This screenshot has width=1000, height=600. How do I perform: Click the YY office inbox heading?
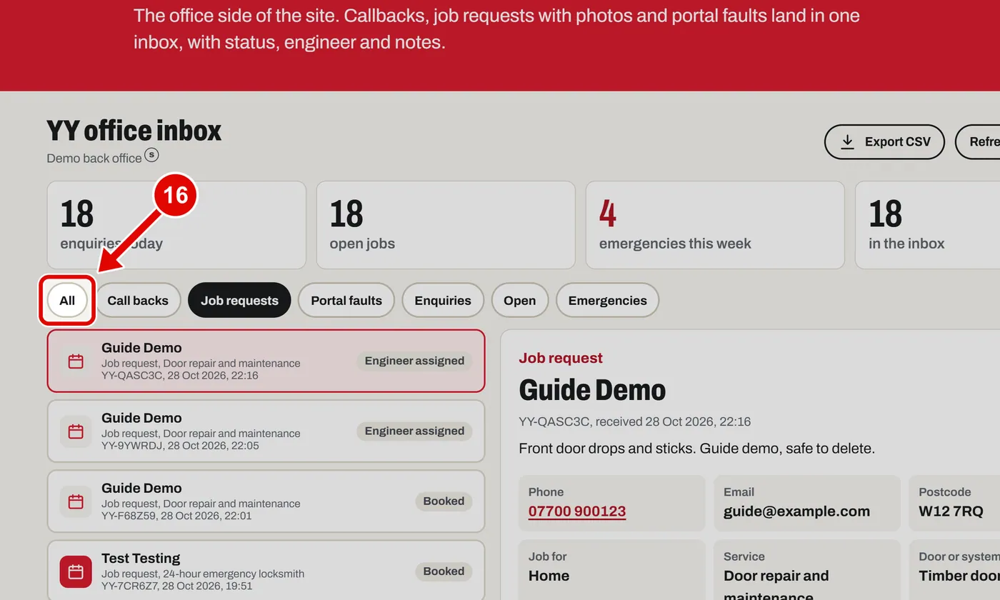coord(134,131)
